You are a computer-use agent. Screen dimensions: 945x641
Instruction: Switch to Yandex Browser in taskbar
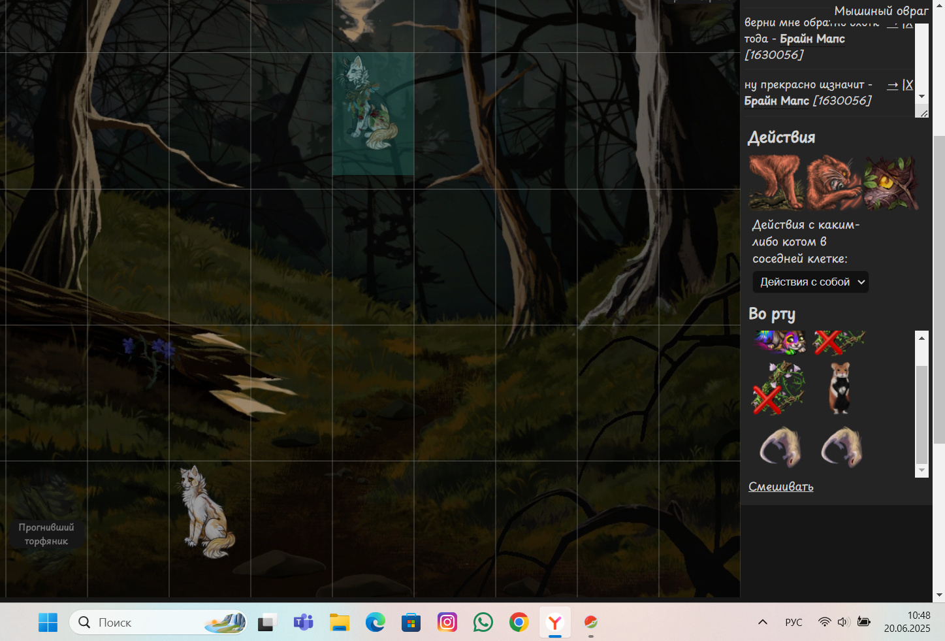[555, 622]
